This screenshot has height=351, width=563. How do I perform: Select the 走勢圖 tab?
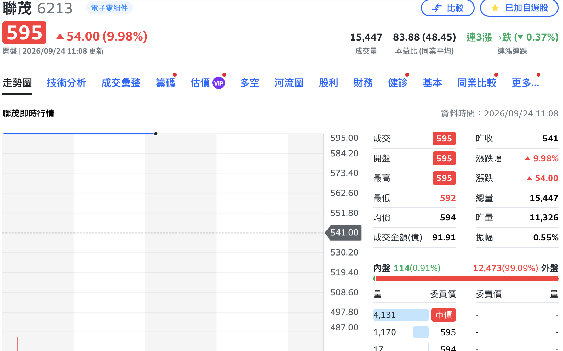tap(17, 83)
